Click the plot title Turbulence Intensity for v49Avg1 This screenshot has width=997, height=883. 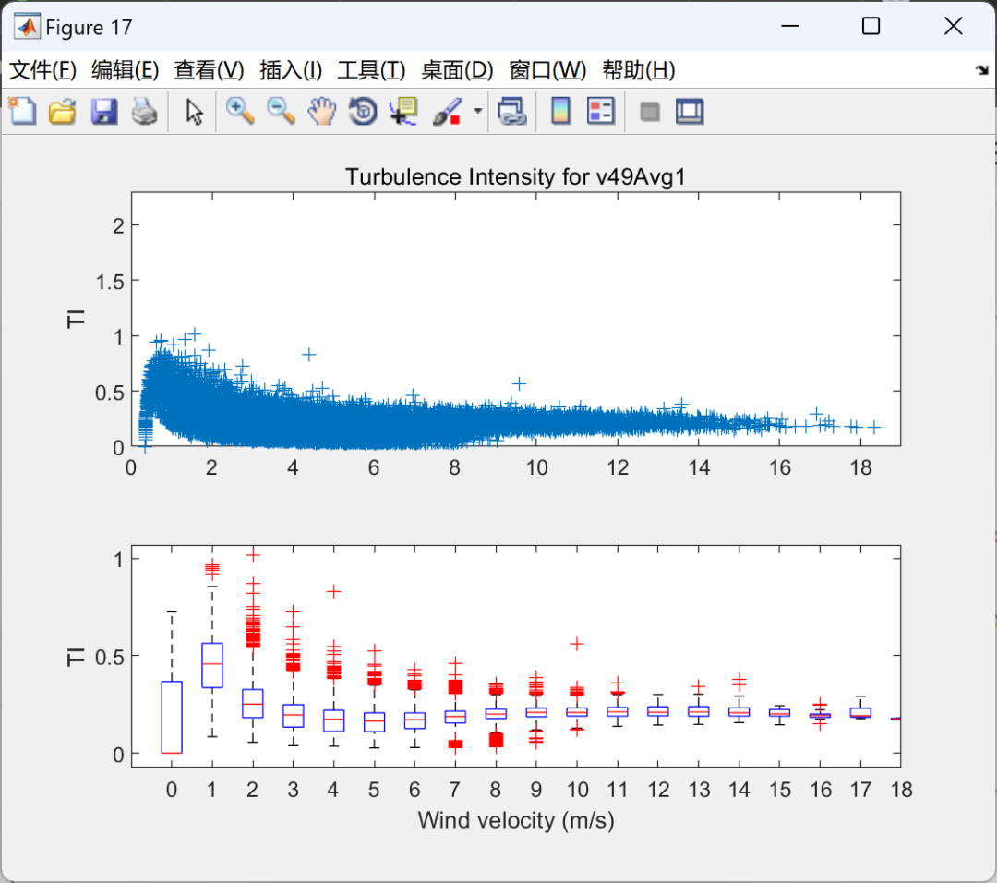coord(515,176)
